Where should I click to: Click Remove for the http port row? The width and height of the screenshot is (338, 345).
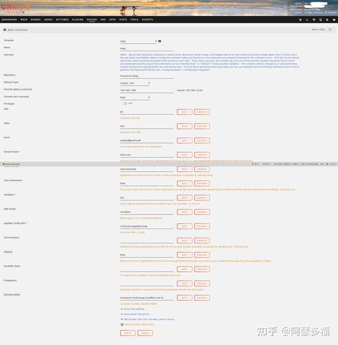pyautogui.click(x=202, y=112)
